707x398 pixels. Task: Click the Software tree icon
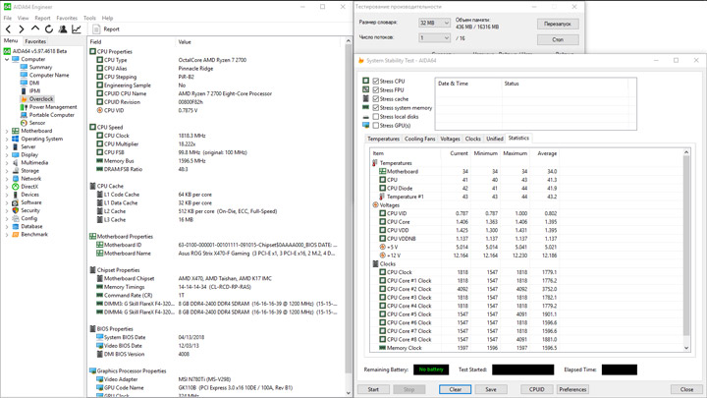(x=16, y=202)
